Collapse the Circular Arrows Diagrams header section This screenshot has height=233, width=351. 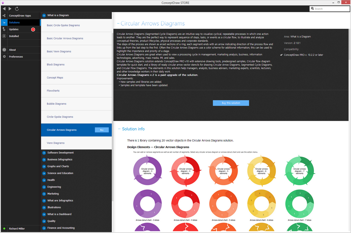click(x=118, y=24)
